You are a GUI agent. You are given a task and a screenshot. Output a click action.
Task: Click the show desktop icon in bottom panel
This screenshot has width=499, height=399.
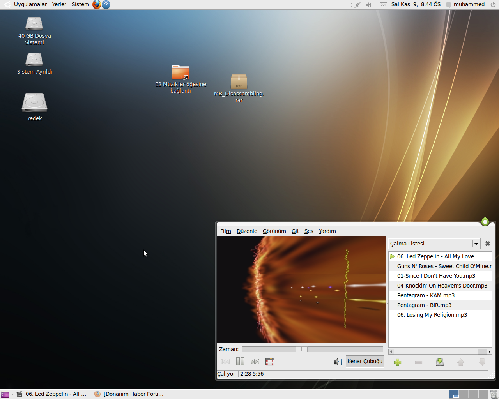click(x=5, y=394)
